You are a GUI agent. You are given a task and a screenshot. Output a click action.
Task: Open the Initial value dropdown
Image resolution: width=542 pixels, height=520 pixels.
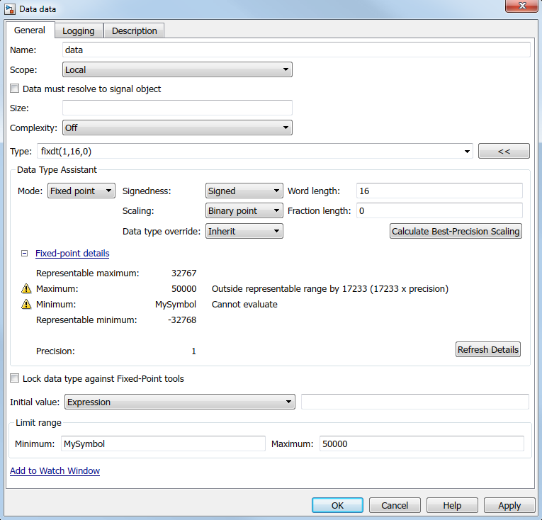(180, 402)
